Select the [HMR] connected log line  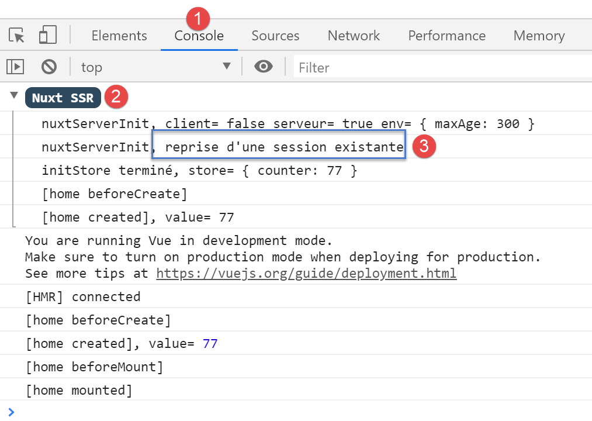click(83, 296)
